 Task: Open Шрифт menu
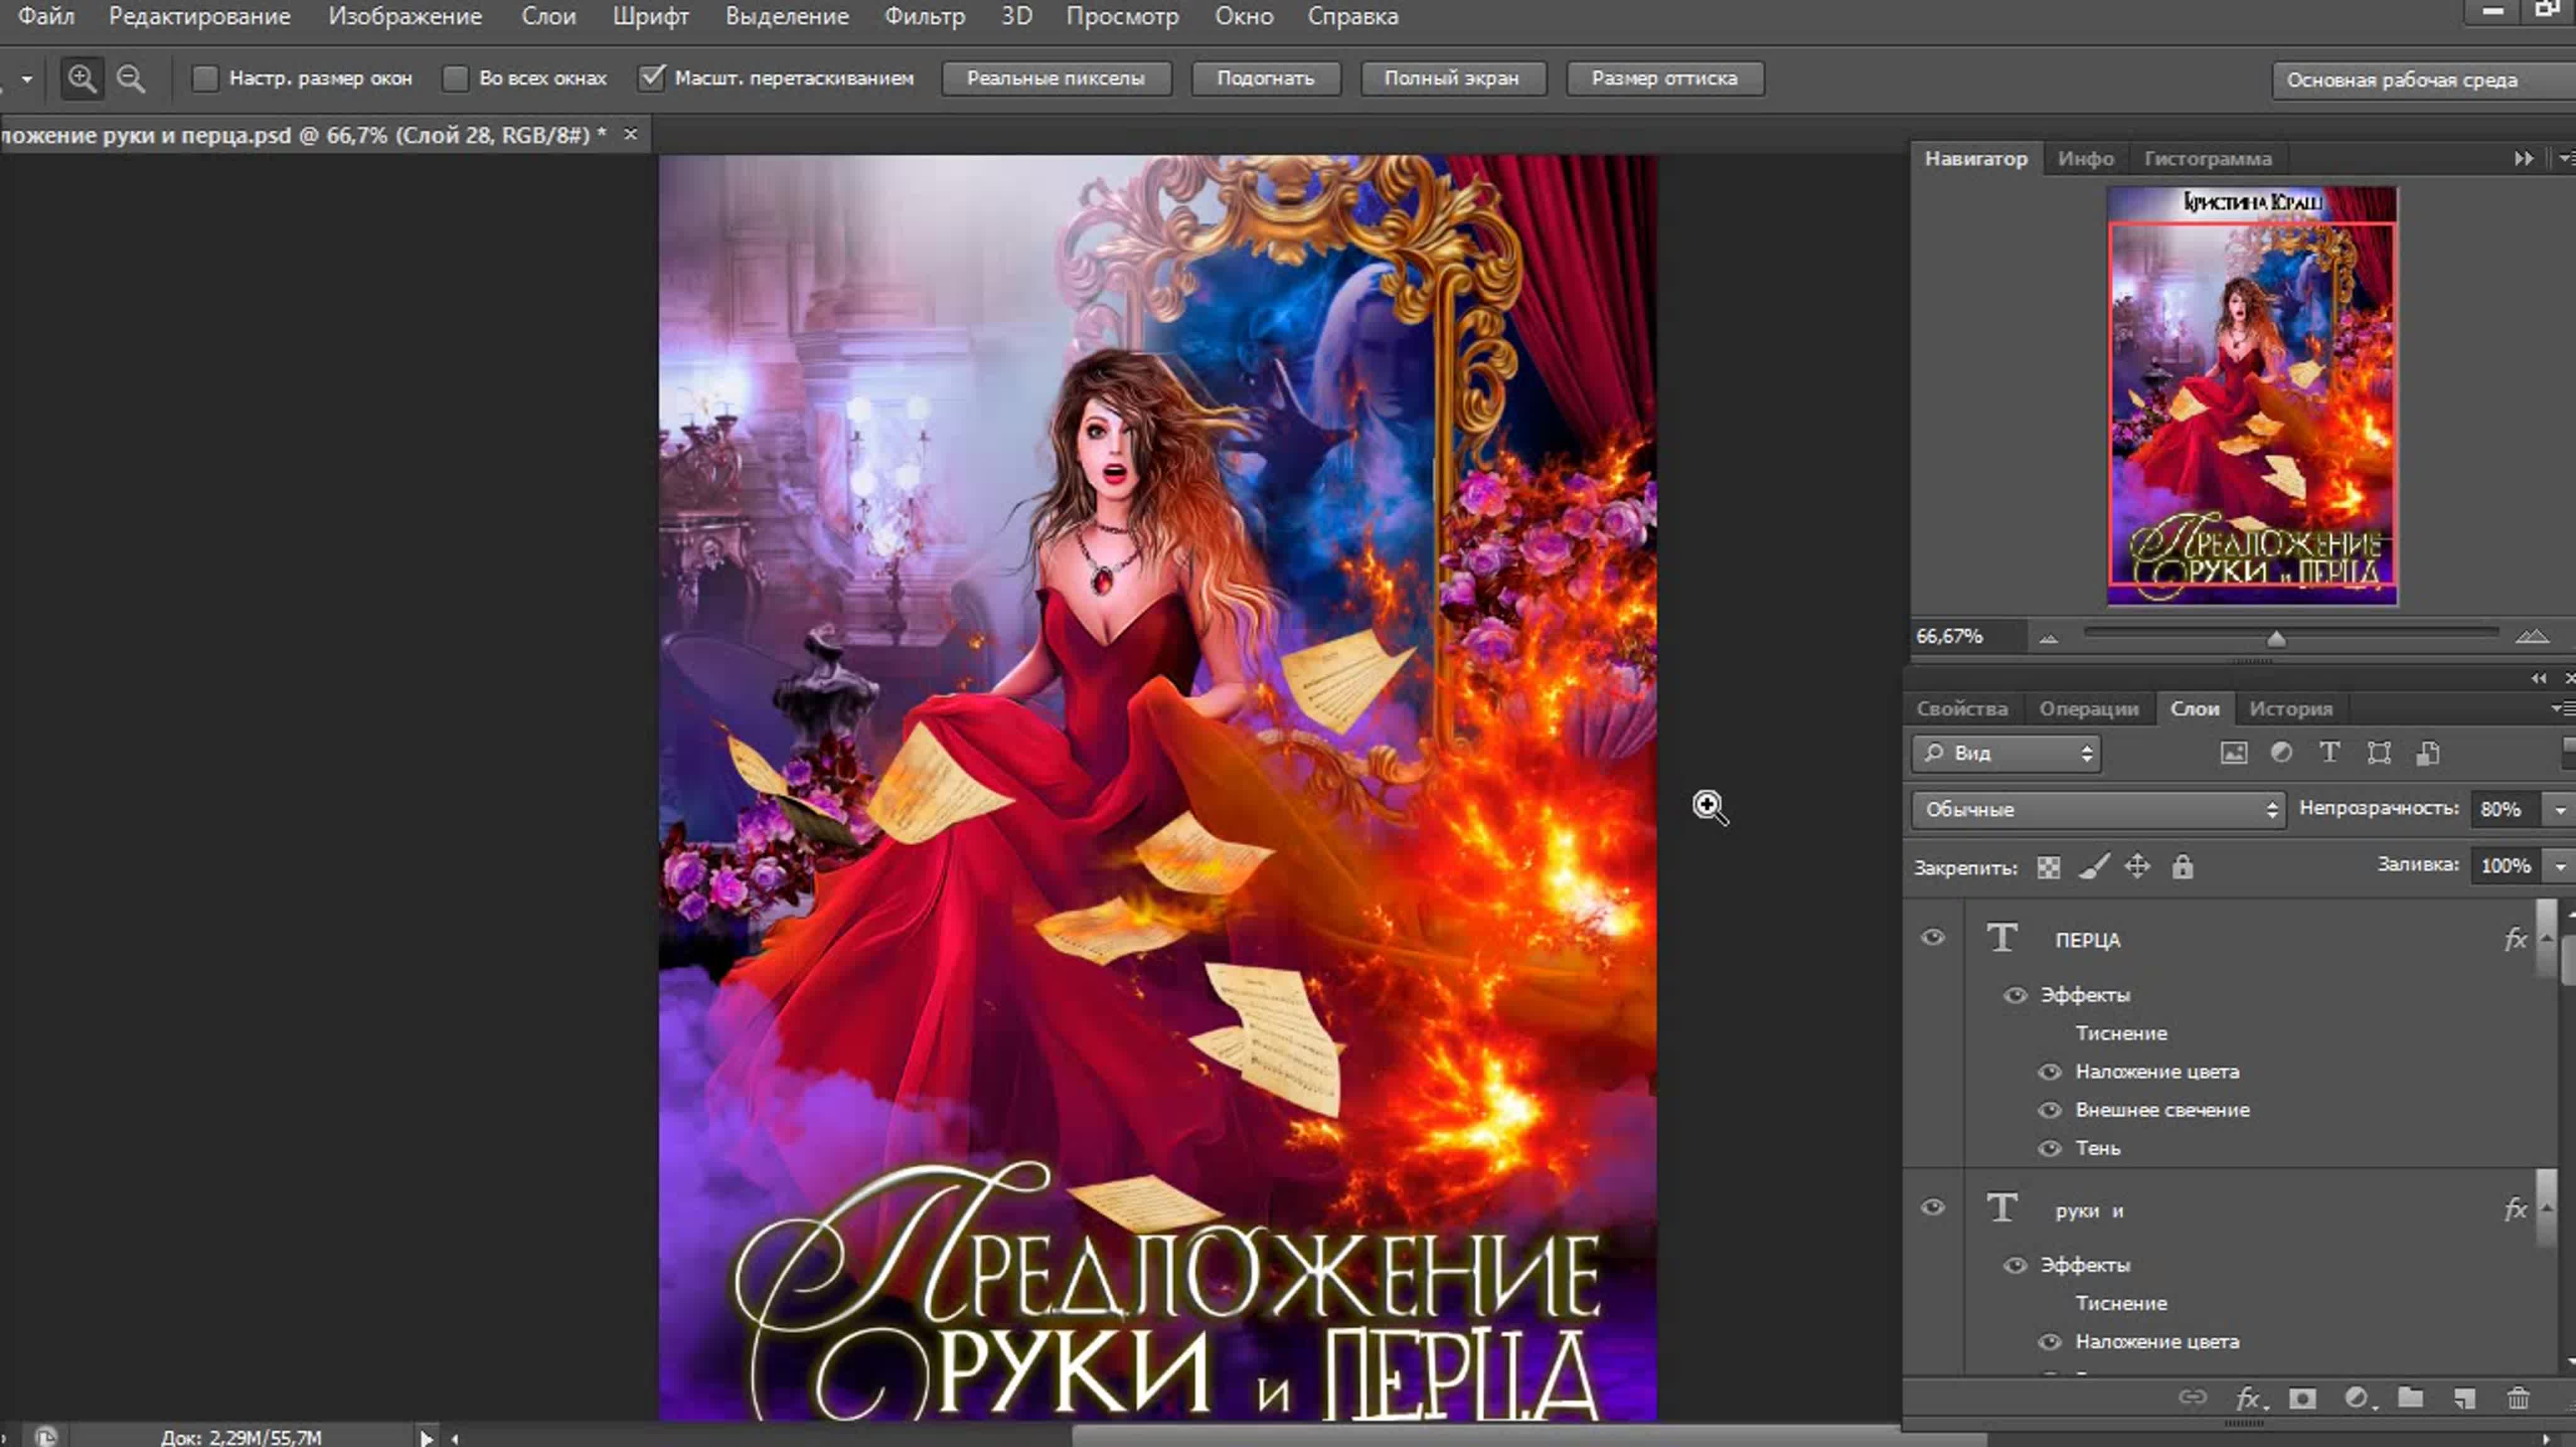click(x=651, y=17)
